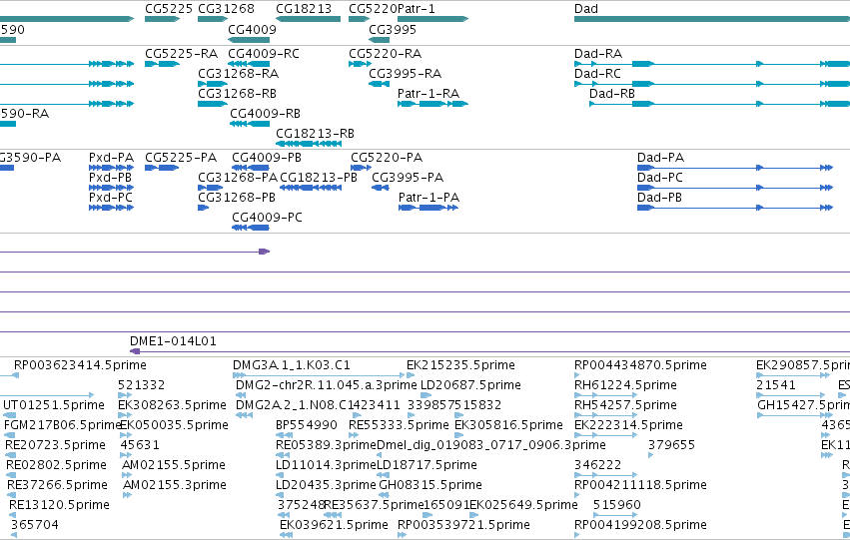Image resolution: width=850 pixels, height=540 pixels.
Task: Click EST label 379655
Action: [671, 445]
